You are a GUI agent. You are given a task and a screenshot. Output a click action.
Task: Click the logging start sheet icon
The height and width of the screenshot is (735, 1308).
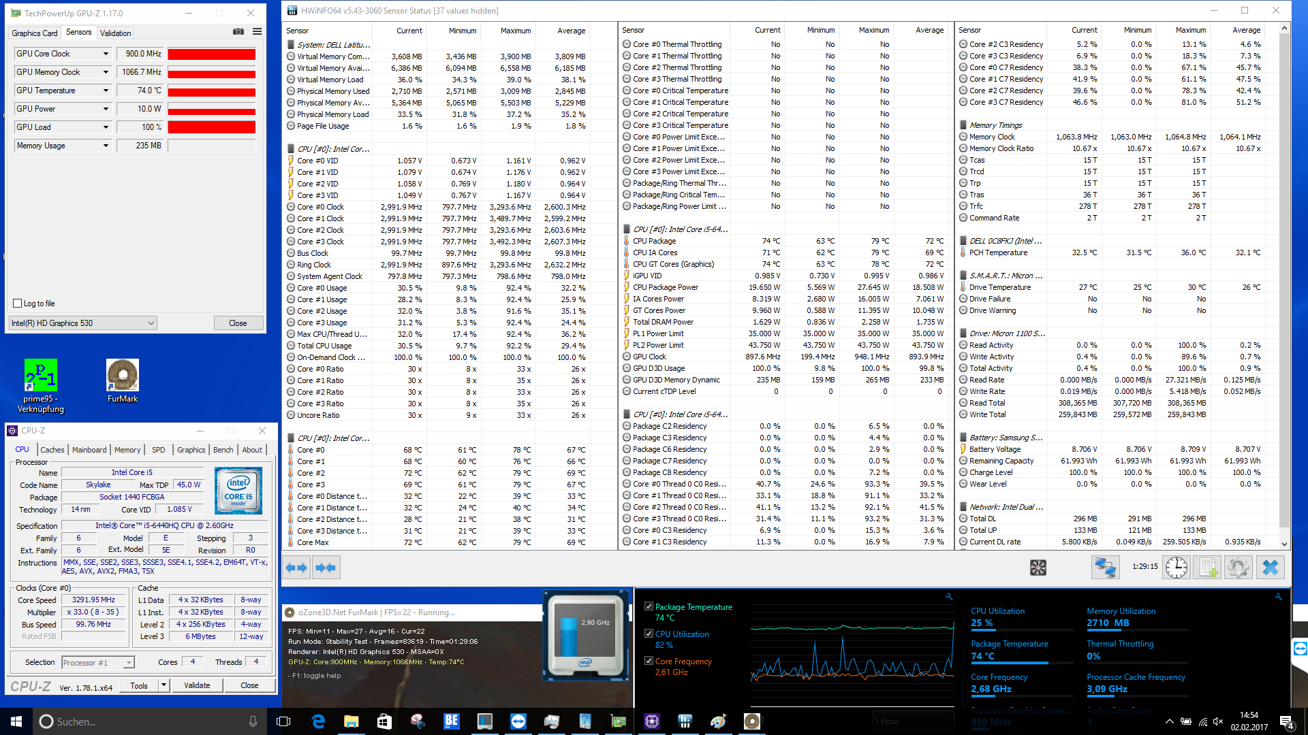(x=1208, y=568)
